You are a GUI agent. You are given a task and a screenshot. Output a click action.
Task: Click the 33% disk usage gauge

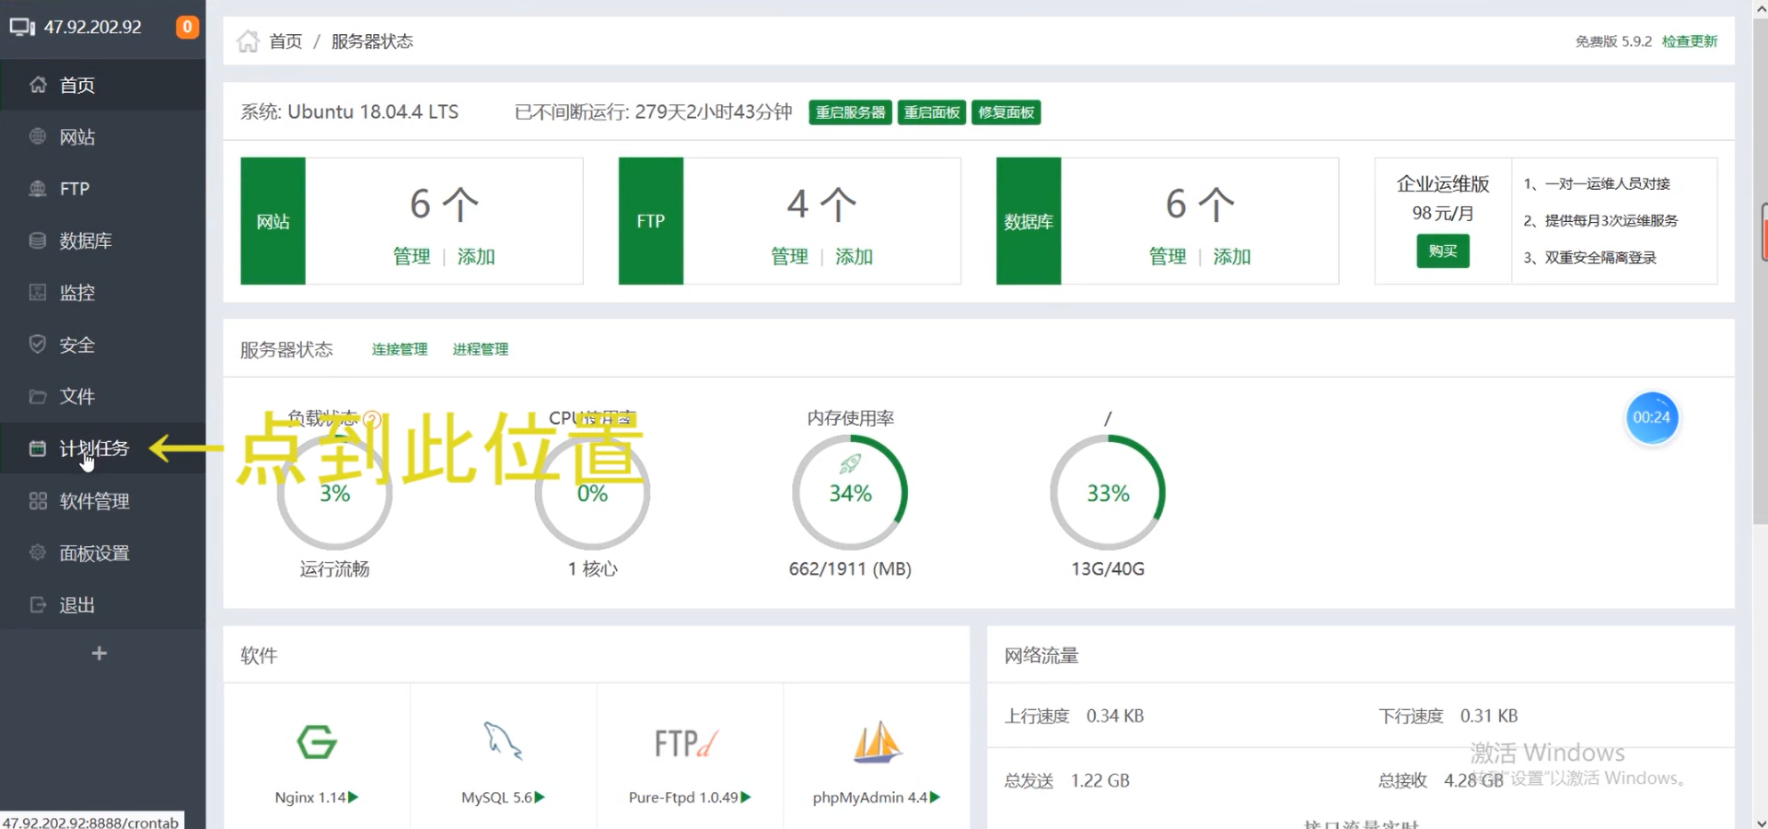(x=1108, y=493)
